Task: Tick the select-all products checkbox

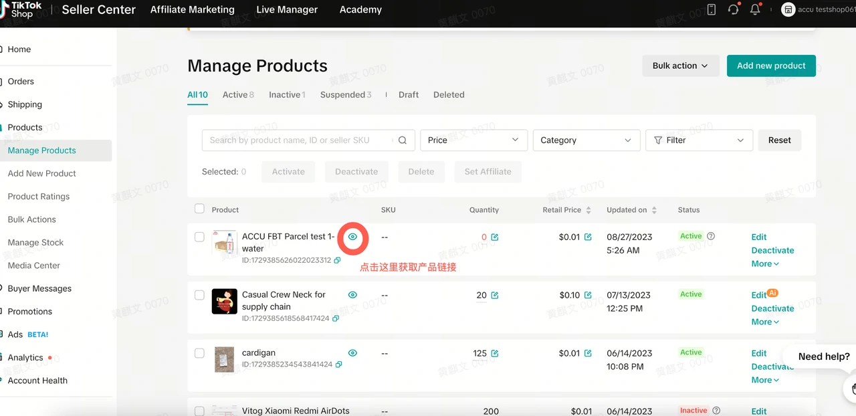Action: [x=199, y=209]
